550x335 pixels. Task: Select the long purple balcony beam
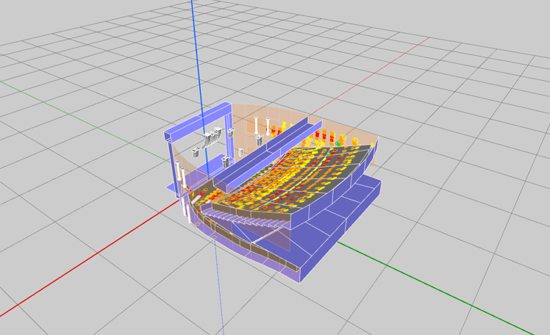(x=268, y=154)
